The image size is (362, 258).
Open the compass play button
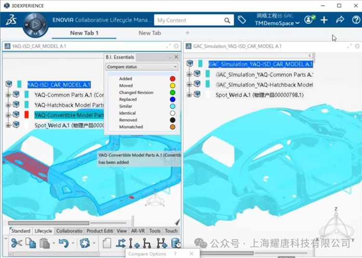pyautogui.click(x=35, y=25)
